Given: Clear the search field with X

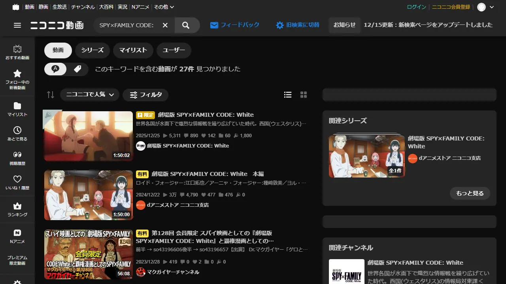Looking at the screenshot, I should tap(165, 25).
